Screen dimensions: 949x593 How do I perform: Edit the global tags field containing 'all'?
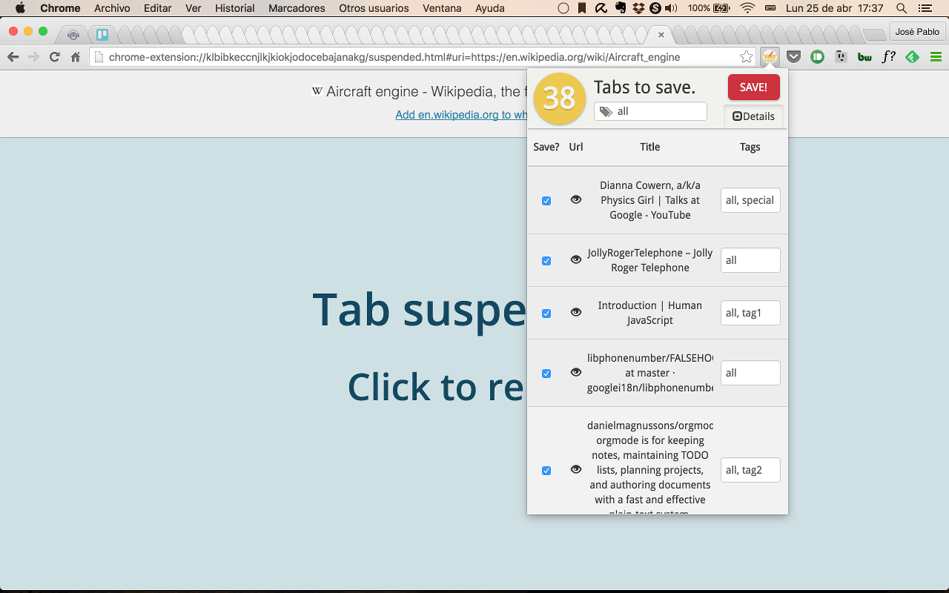650,111
